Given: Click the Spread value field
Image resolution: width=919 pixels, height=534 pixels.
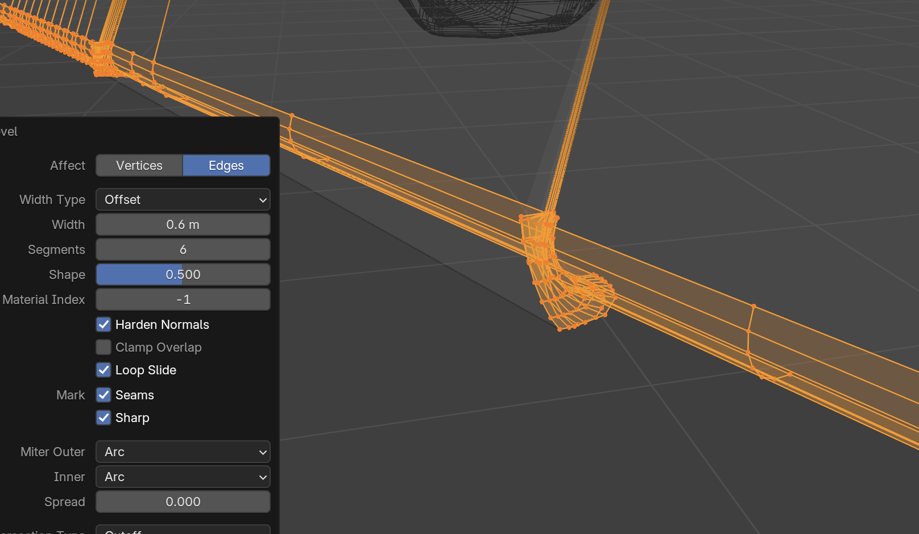Looking at the screenshot, I should click(x=183, y=502).
